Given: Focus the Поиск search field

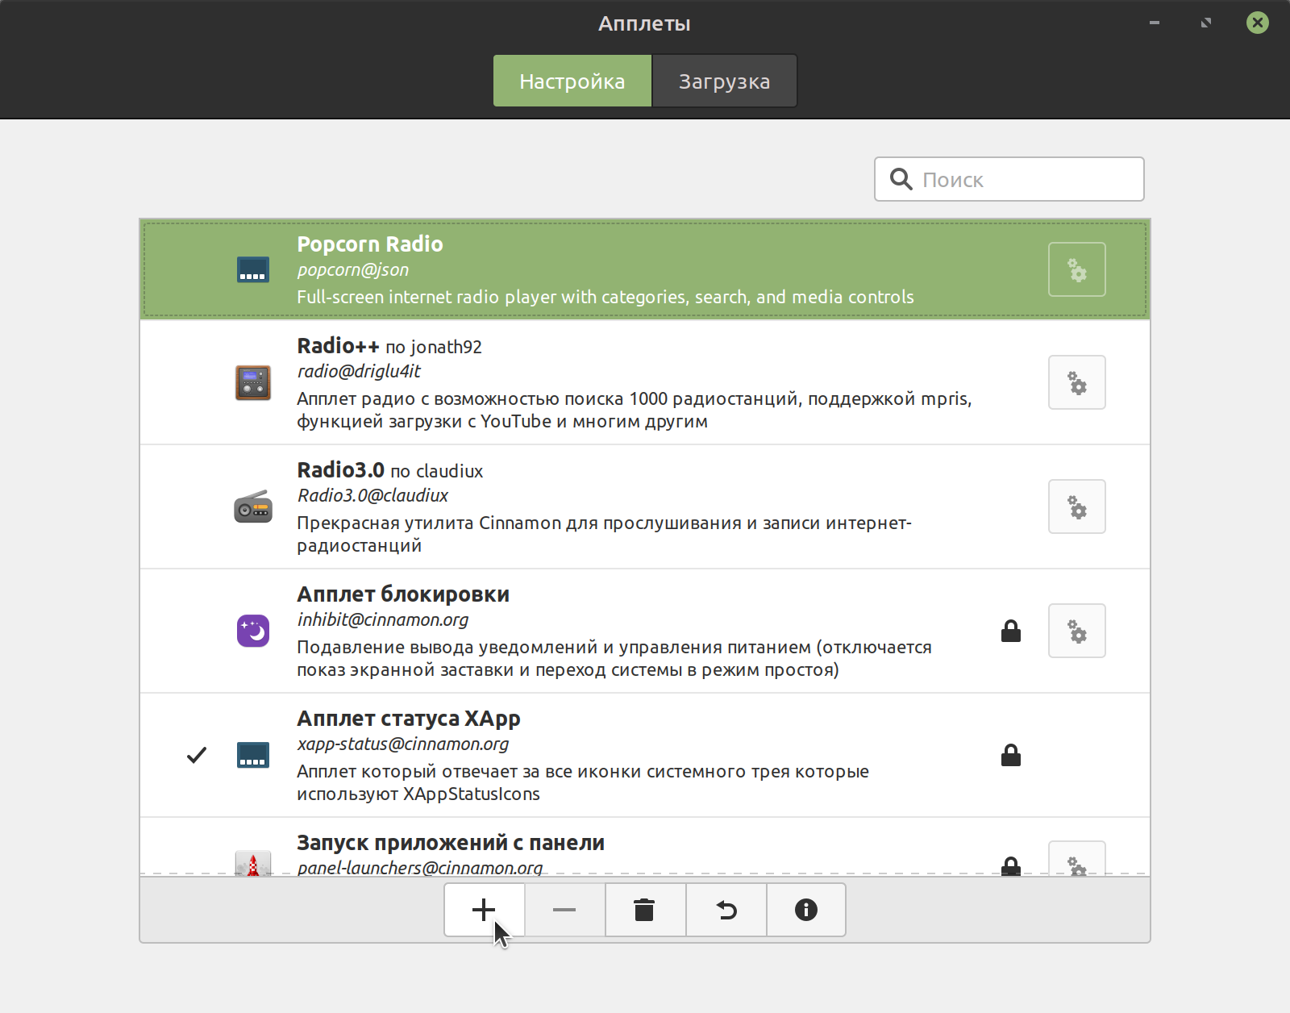Looking at the screenshot, I should pos(1009,179).
